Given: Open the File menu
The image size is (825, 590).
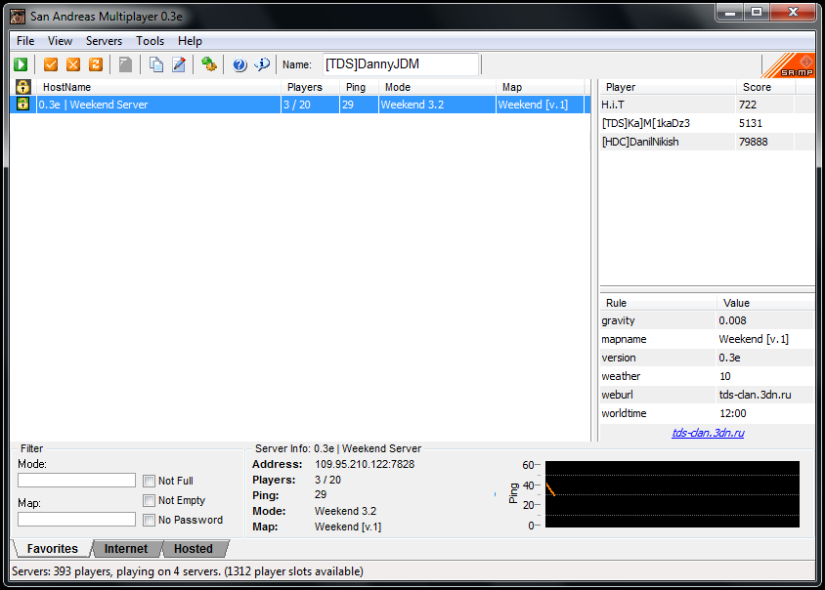Looking at the screenshot, I should coord(25,41).
